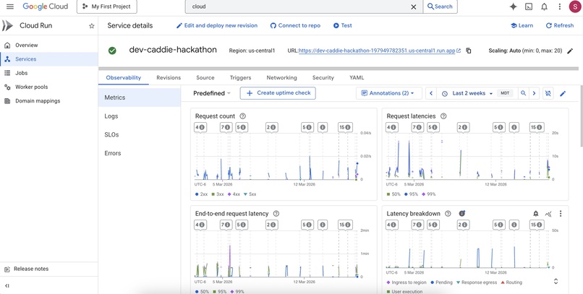Click Create uptime check button
583x294 pixels.
pos(278,93)
